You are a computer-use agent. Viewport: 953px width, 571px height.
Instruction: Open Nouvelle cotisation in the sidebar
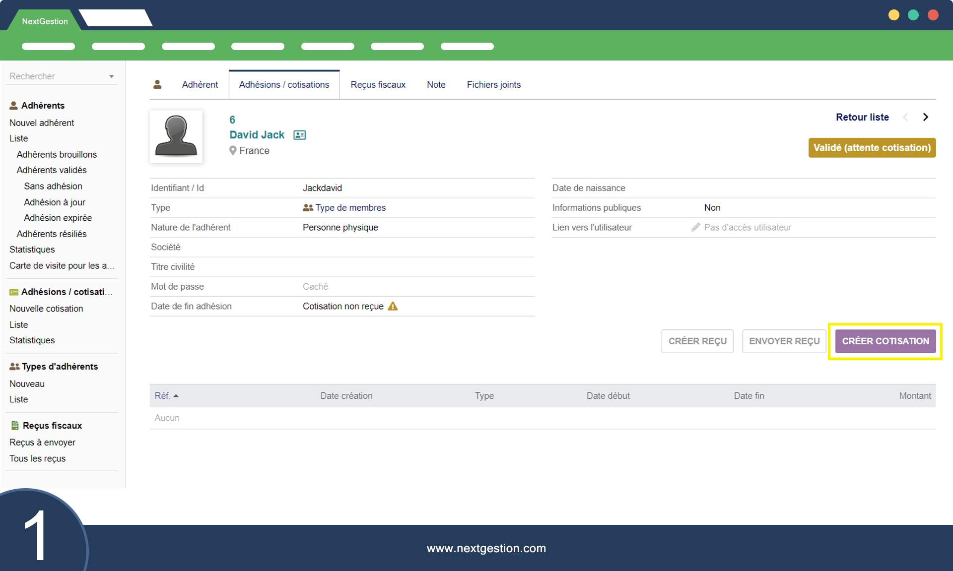point(46,309)
